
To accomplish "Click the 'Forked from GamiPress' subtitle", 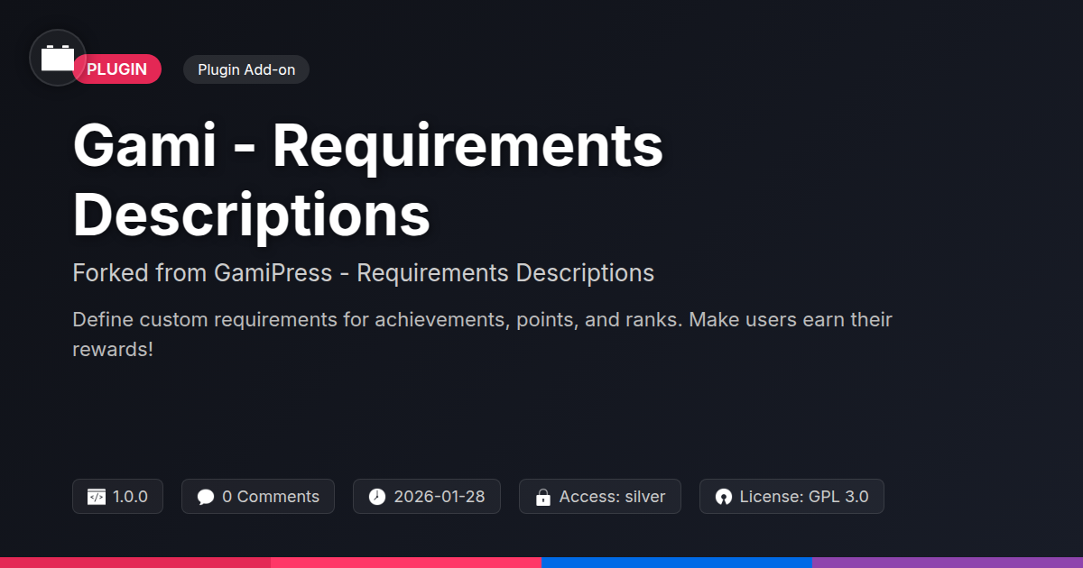I will tap(363, 272).
